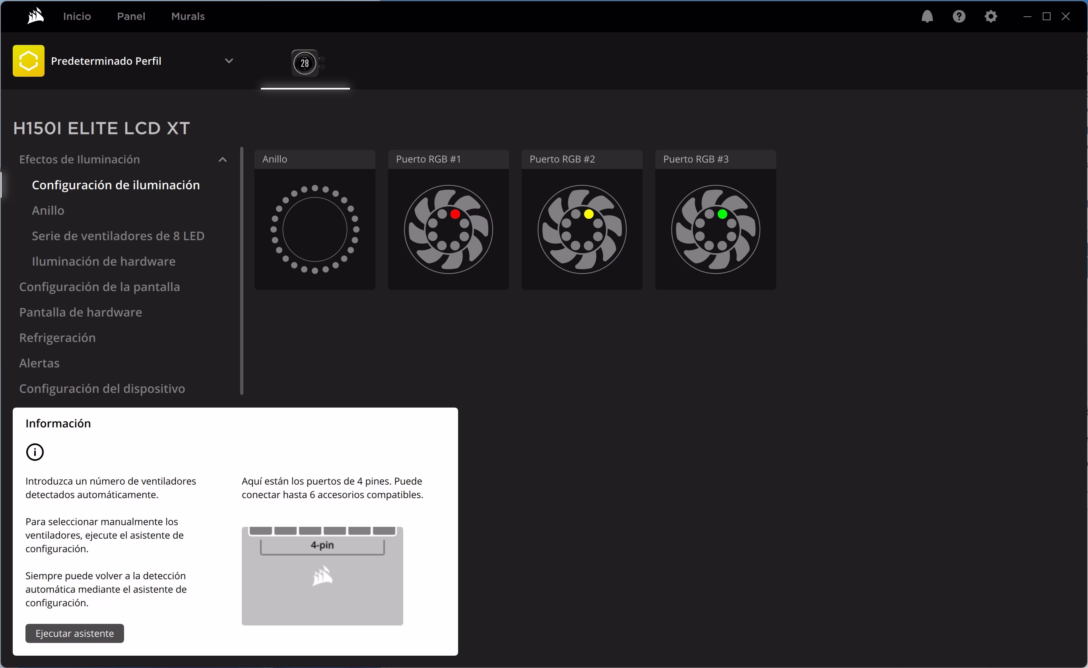Click the yellow LED on Puerto RGB #2

589,214
